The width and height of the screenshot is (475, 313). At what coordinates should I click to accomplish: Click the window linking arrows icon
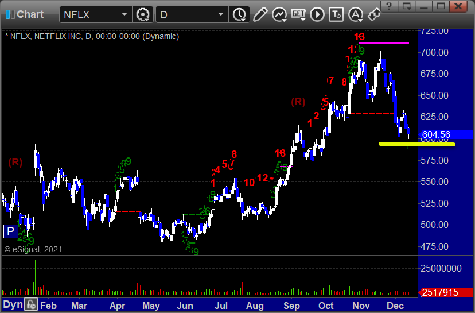pos(374,14)
